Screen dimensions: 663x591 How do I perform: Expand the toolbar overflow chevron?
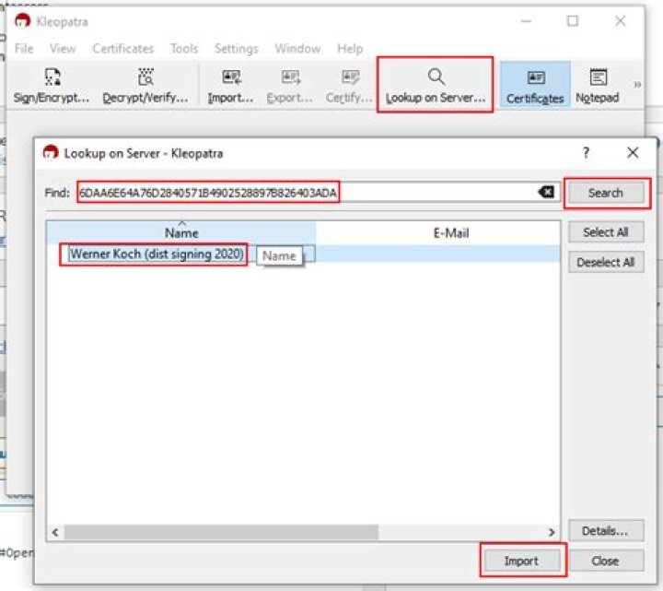click(637, 85)
